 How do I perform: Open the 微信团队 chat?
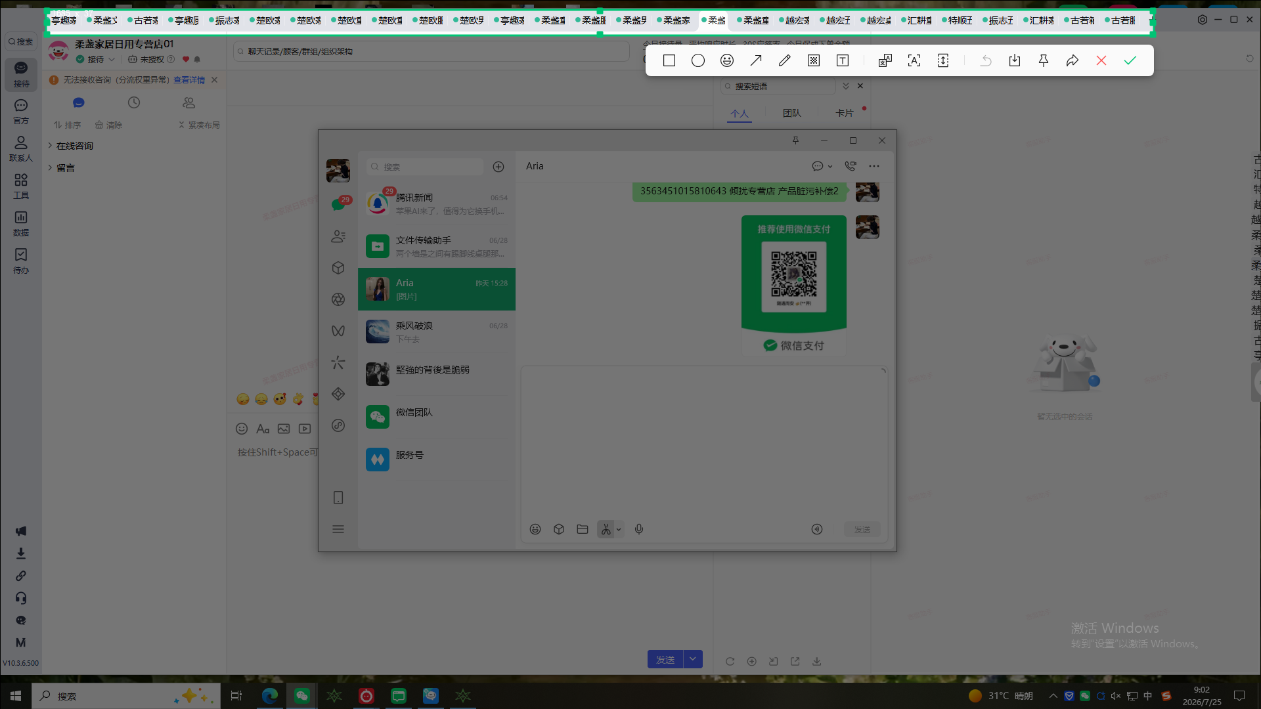click(437, 417)
